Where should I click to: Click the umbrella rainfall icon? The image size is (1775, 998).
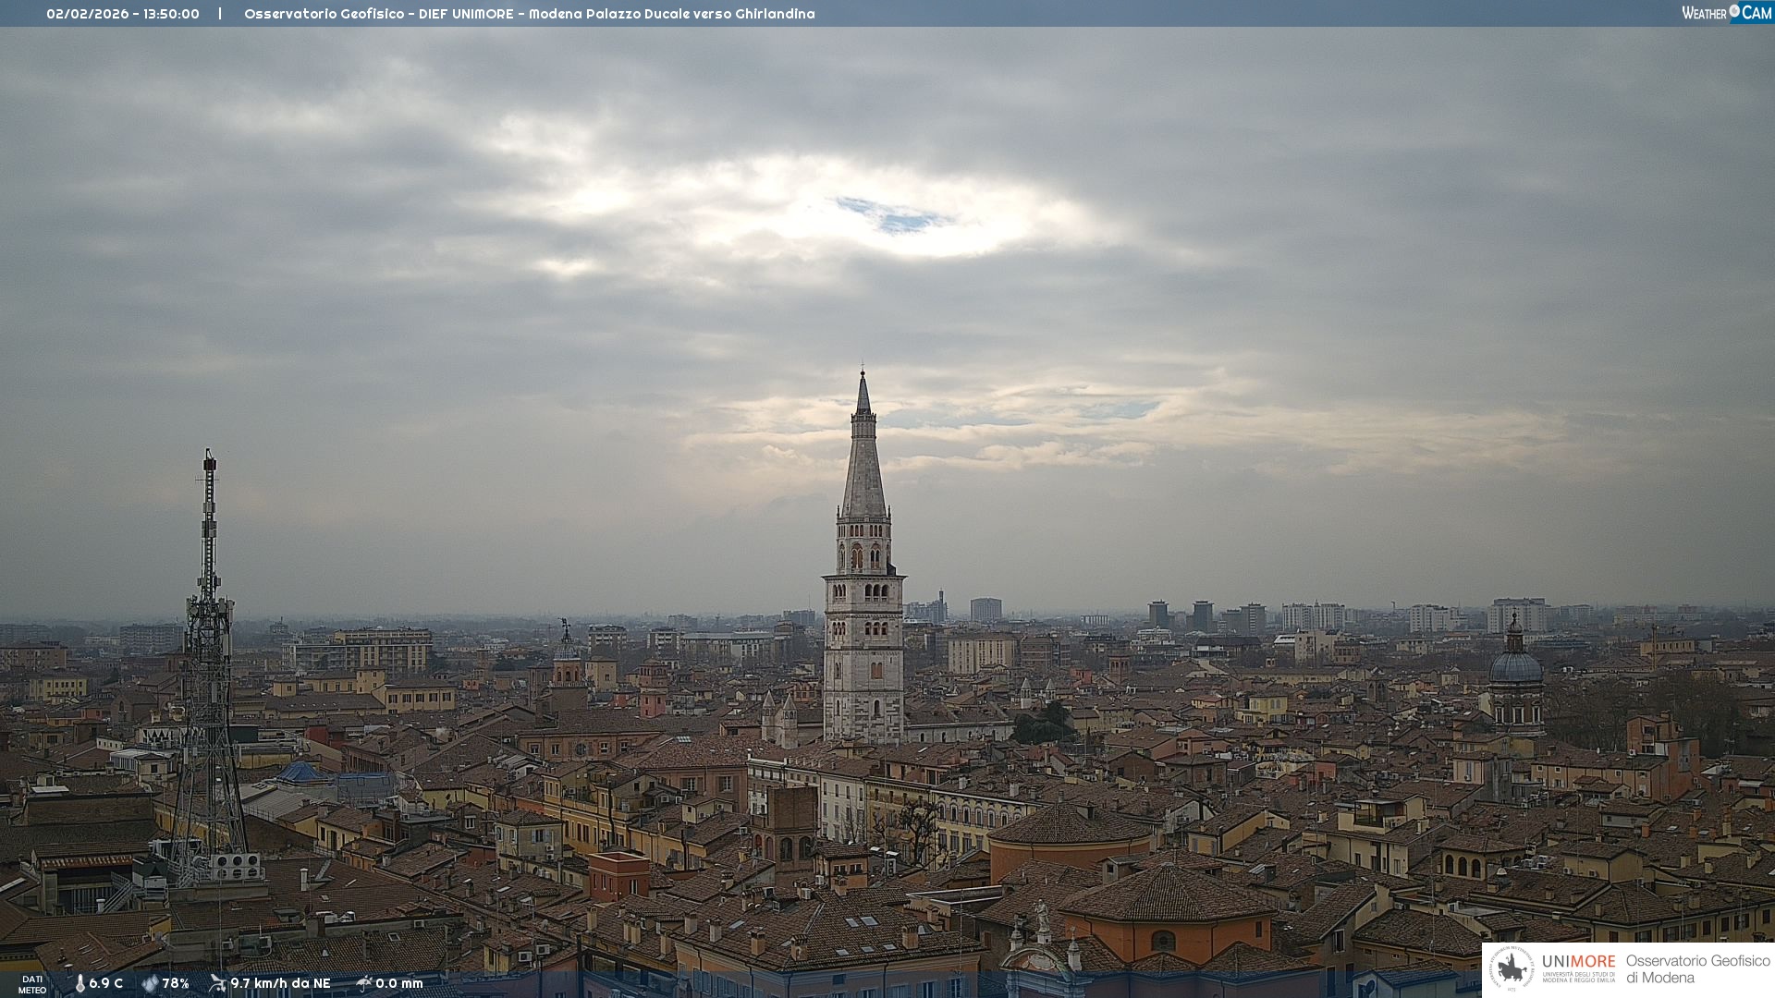pos(364,983)
